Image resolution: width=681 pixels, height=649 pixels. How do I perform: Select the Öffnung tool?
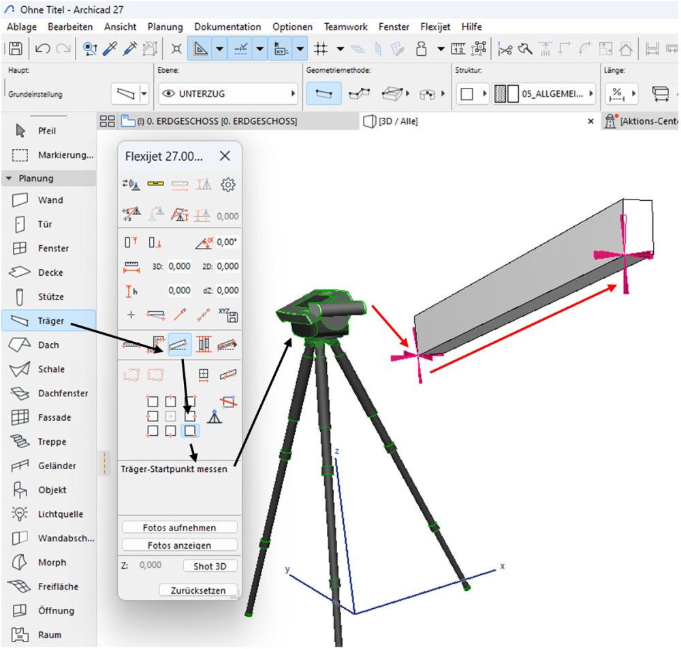point(48,611)
